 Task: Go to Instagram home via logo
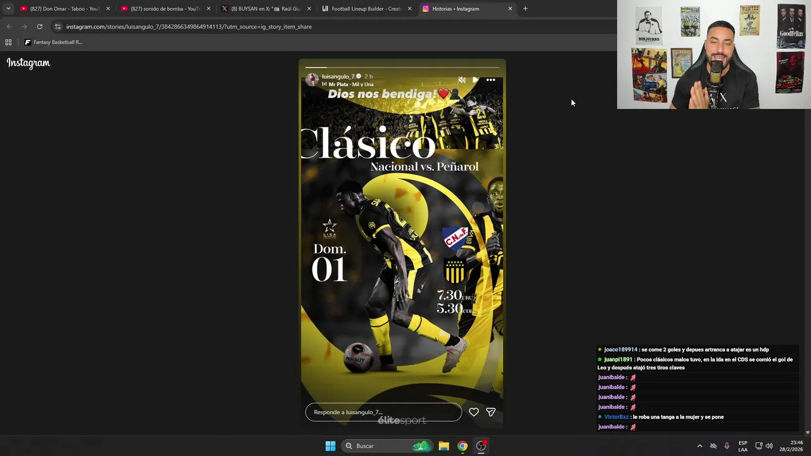pos(29,63)
